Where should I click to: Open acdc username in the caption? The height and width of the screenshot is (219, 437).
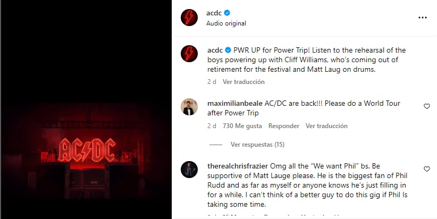click(x=215, y=50)
